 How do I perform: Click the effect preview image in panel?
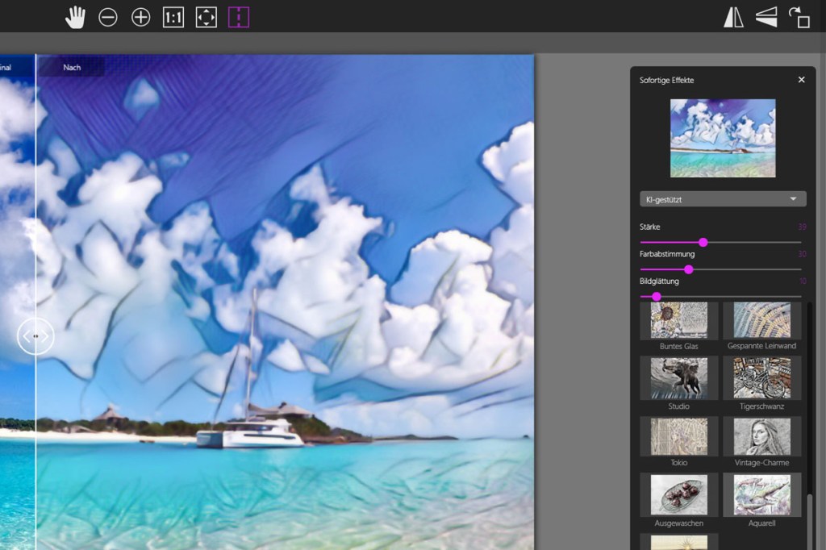(723, 138)
